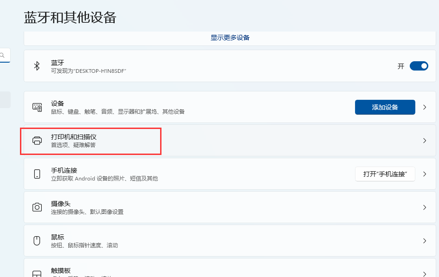Click the printer icon
Screen dimensions: 439x277
pyautogui.click(x=37, y=141)
